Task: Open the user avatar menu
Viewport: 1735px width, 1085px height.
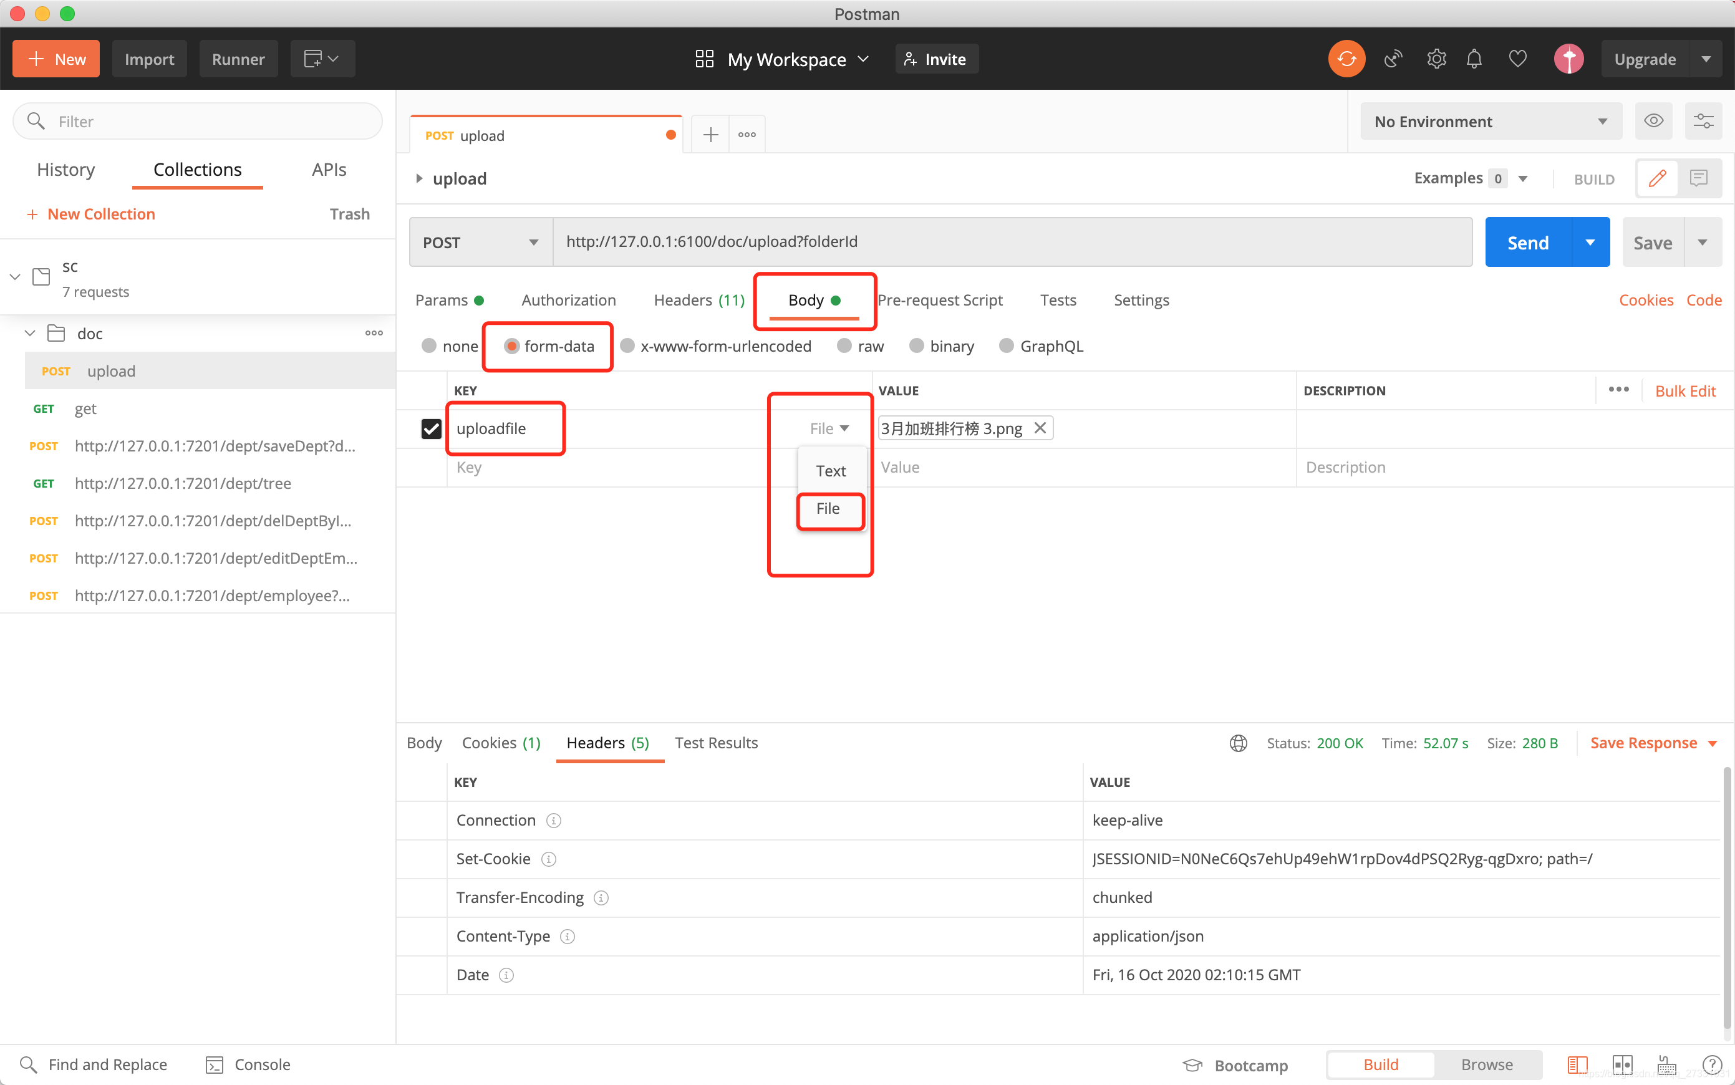Action: point(1568,59)
